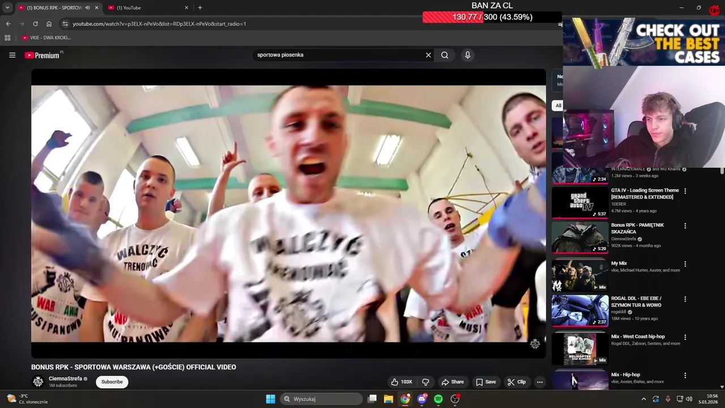The image size is (725, 408).
Task: Reload the current page
Action: click(35, 24)
